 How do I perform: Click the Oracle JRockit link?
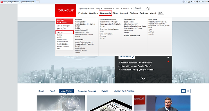tap(80, 48)
